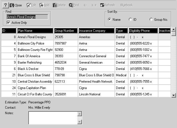Sort by Group No. radio button
Screen dimensions: 177x128
(x=151, y=19)
